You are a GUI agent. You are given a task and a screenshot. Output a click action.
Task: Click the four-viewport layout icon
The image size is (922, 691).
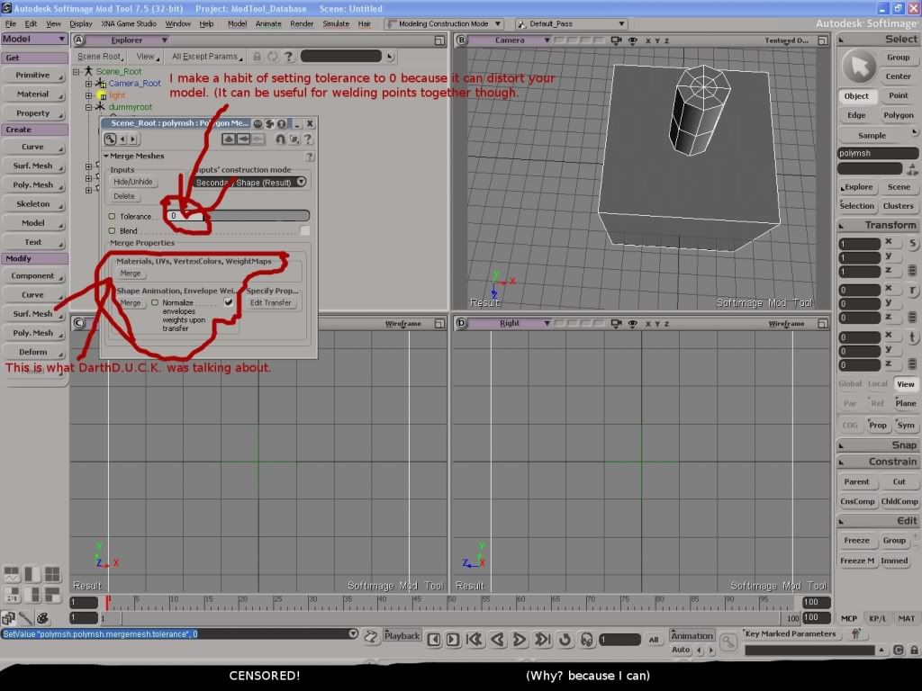point(51,574)
